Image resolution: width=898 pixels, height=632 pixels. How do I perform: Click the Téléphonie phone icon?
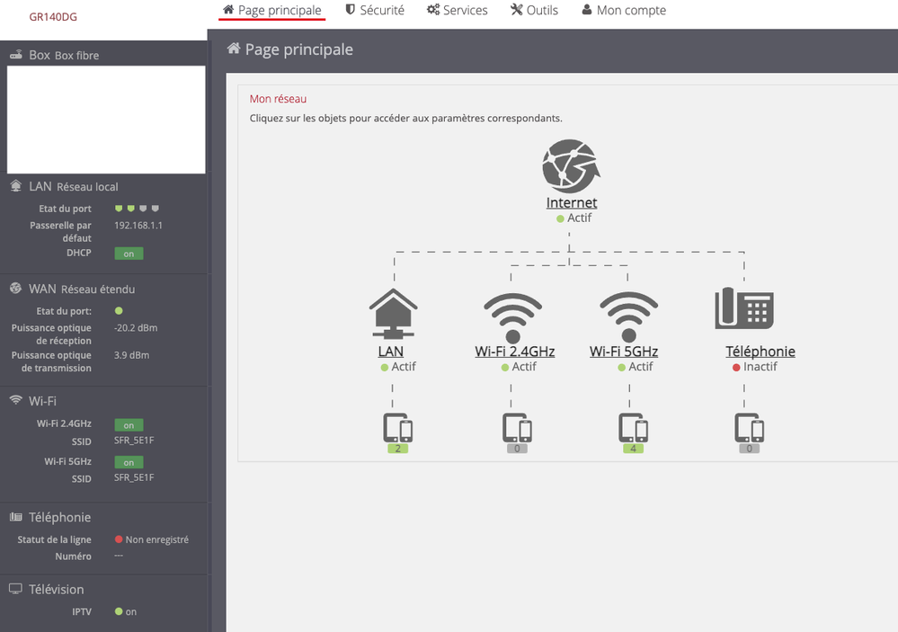(x=743, y=308)
